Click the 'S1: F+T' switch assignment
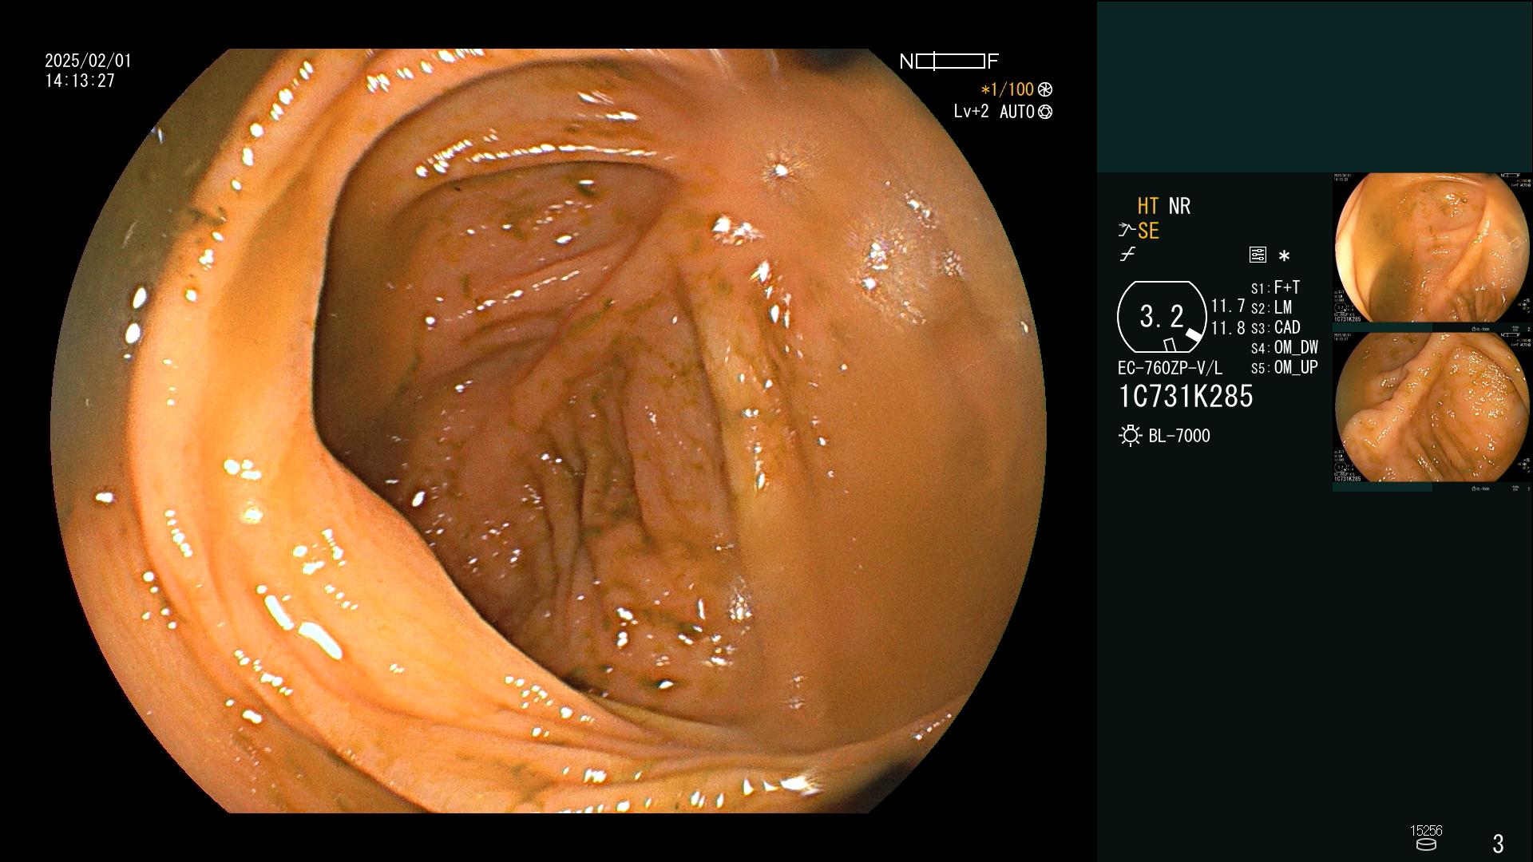The width and height of the screenshot is (1533, 862). point(1275,287)
